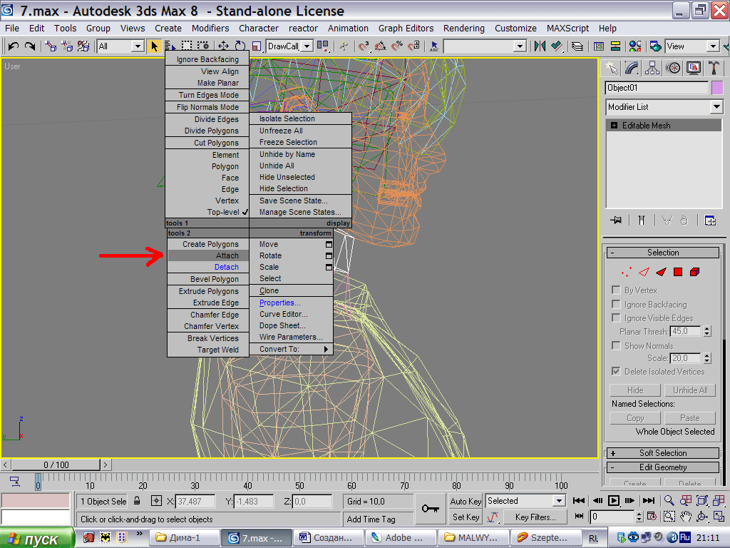730x548 pixels.
Task: Click the Zoom magnifier viewport control
Action: click(669, 500)
